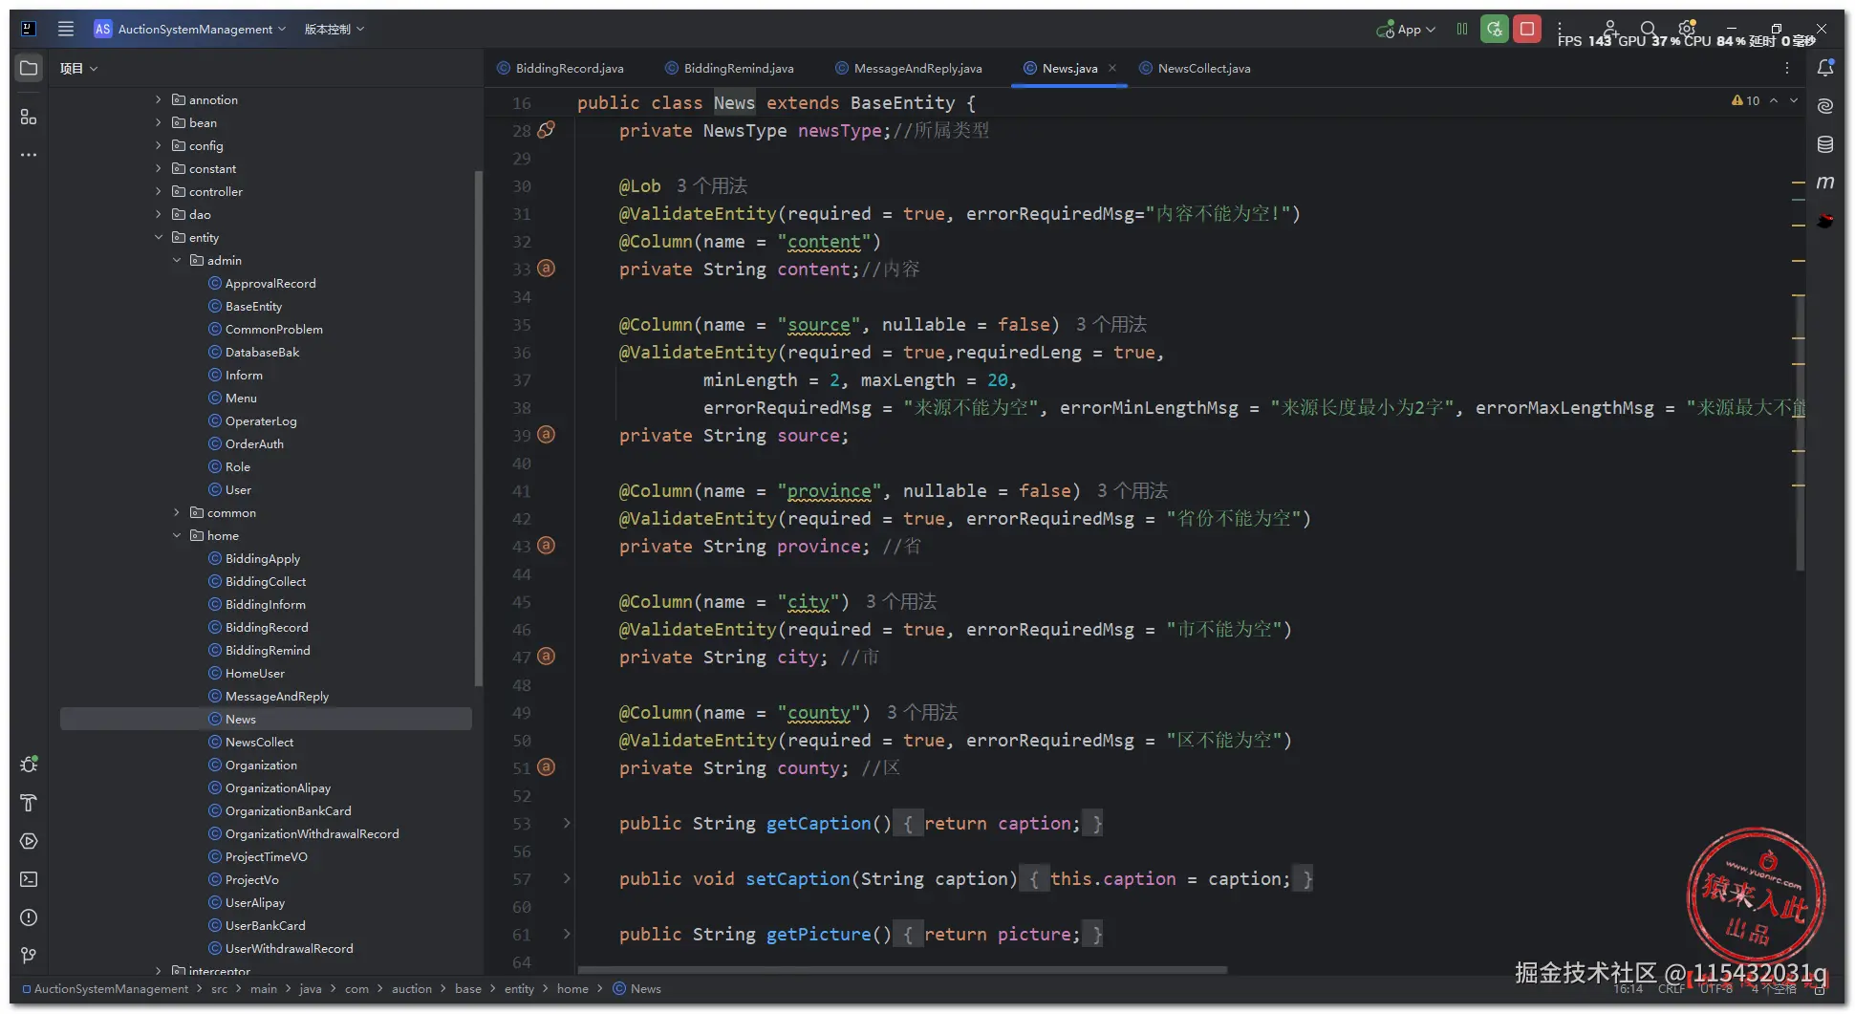Open the Project tool window folder icon
This screenshot has width=1855, height=1014.
(x=29, y=68)
